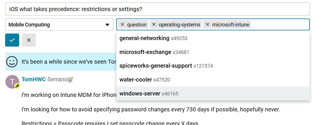
Task: Click the operating-systems tag label
Action: click(x=179, y=25)
